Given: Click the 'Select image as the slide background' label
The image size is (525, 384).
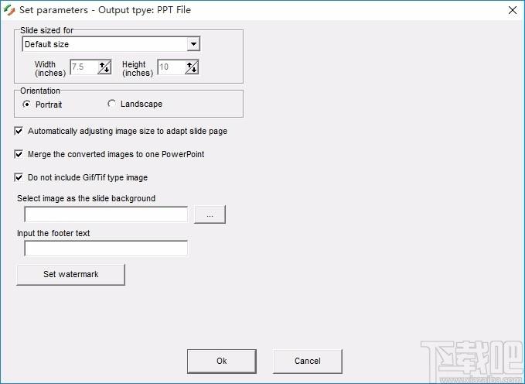Looking at the screenshot, I should click(86, 198).
